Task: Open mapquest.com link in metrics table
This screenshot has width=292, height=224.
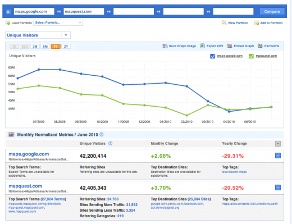Action: point(25,186)
